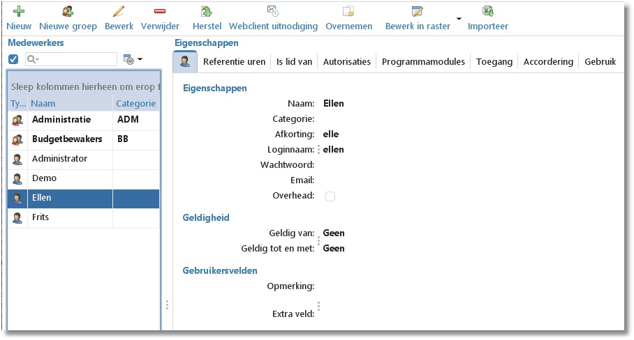Click the Herstel label
634x340 pixels.
[x=207, y=26]
